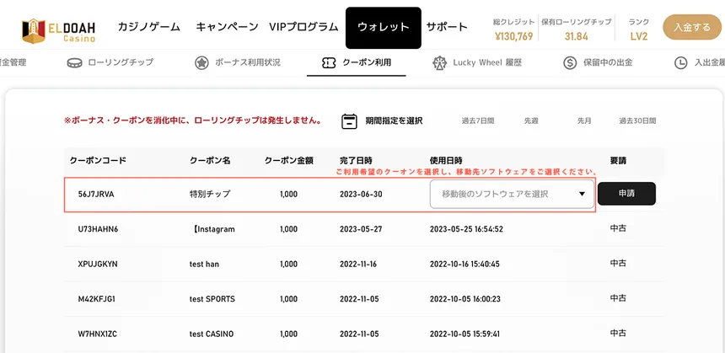Filter by 先週
Screen dimensions: 725x353
click(x=531, y=121)
